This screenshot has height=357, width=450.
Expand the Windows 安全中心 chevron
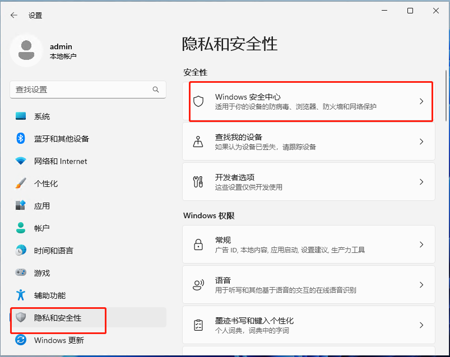[421, 101]
